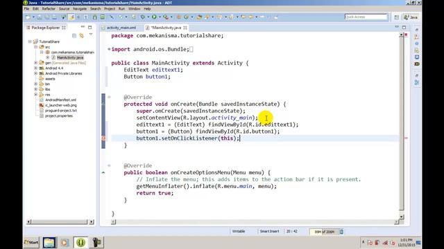The height and width of the screenshot is (249, 444).
Task: Click the red error marker on line gutter
Action: coord(103,138)
